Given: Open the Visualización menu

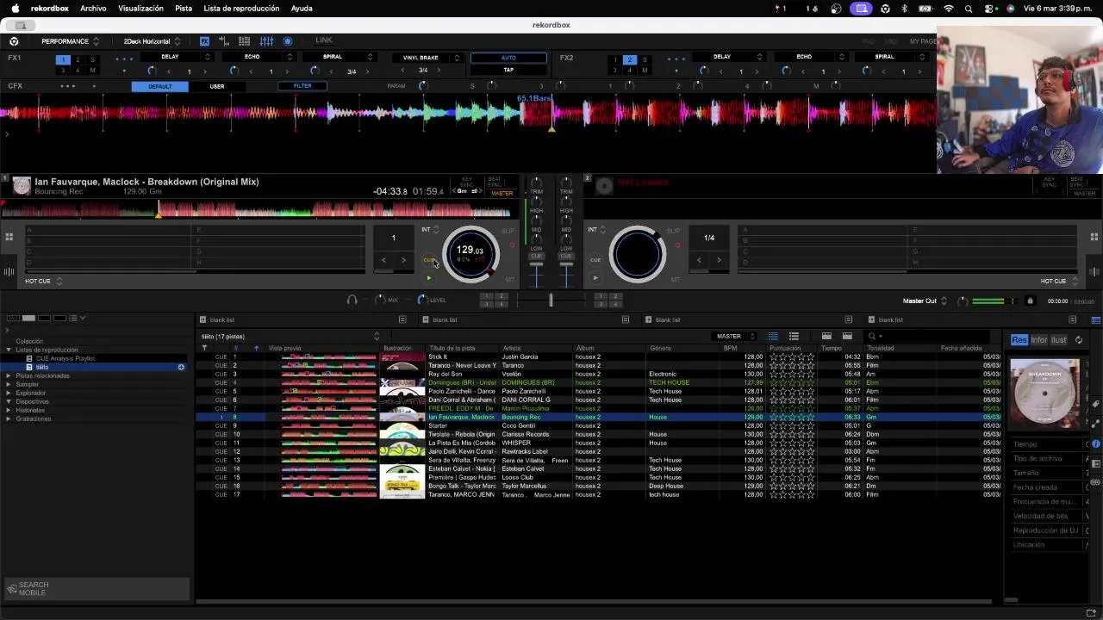Looking at the screenshot, I should point(140,9).
